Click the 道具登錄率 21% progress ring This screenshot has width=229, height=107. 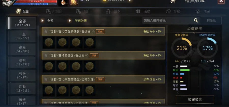click(x=182, y=48)
